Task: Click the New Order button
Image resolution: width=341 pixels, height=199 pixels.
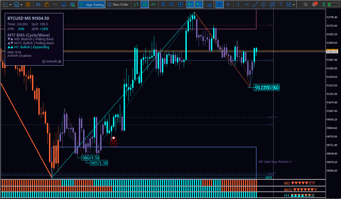Action: [118, 4]
